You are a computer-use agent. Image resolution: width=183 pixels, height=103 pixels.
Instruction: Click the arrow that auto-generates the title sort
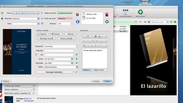pos(42,13)
